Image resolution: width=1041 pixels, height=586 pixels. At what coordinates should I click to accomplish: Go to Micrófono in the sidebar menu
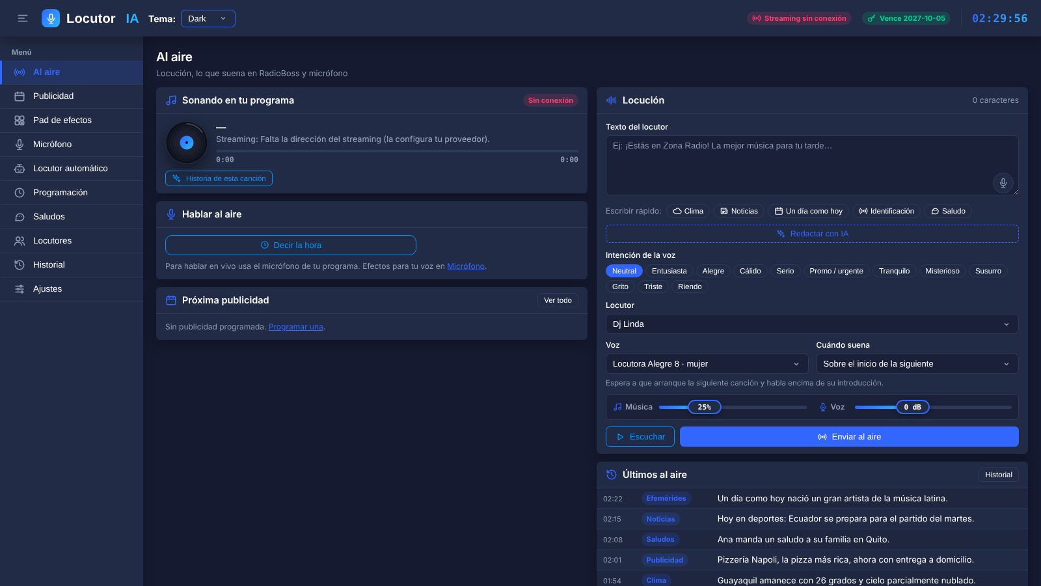(72, 145)
